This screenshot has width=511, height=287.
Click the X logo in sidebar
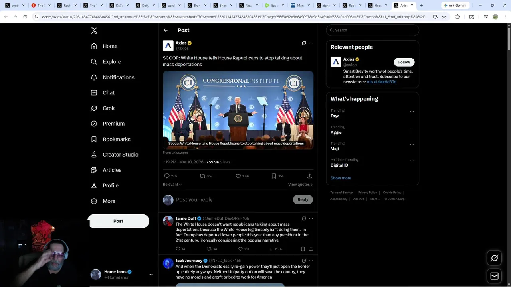point(94,31)
